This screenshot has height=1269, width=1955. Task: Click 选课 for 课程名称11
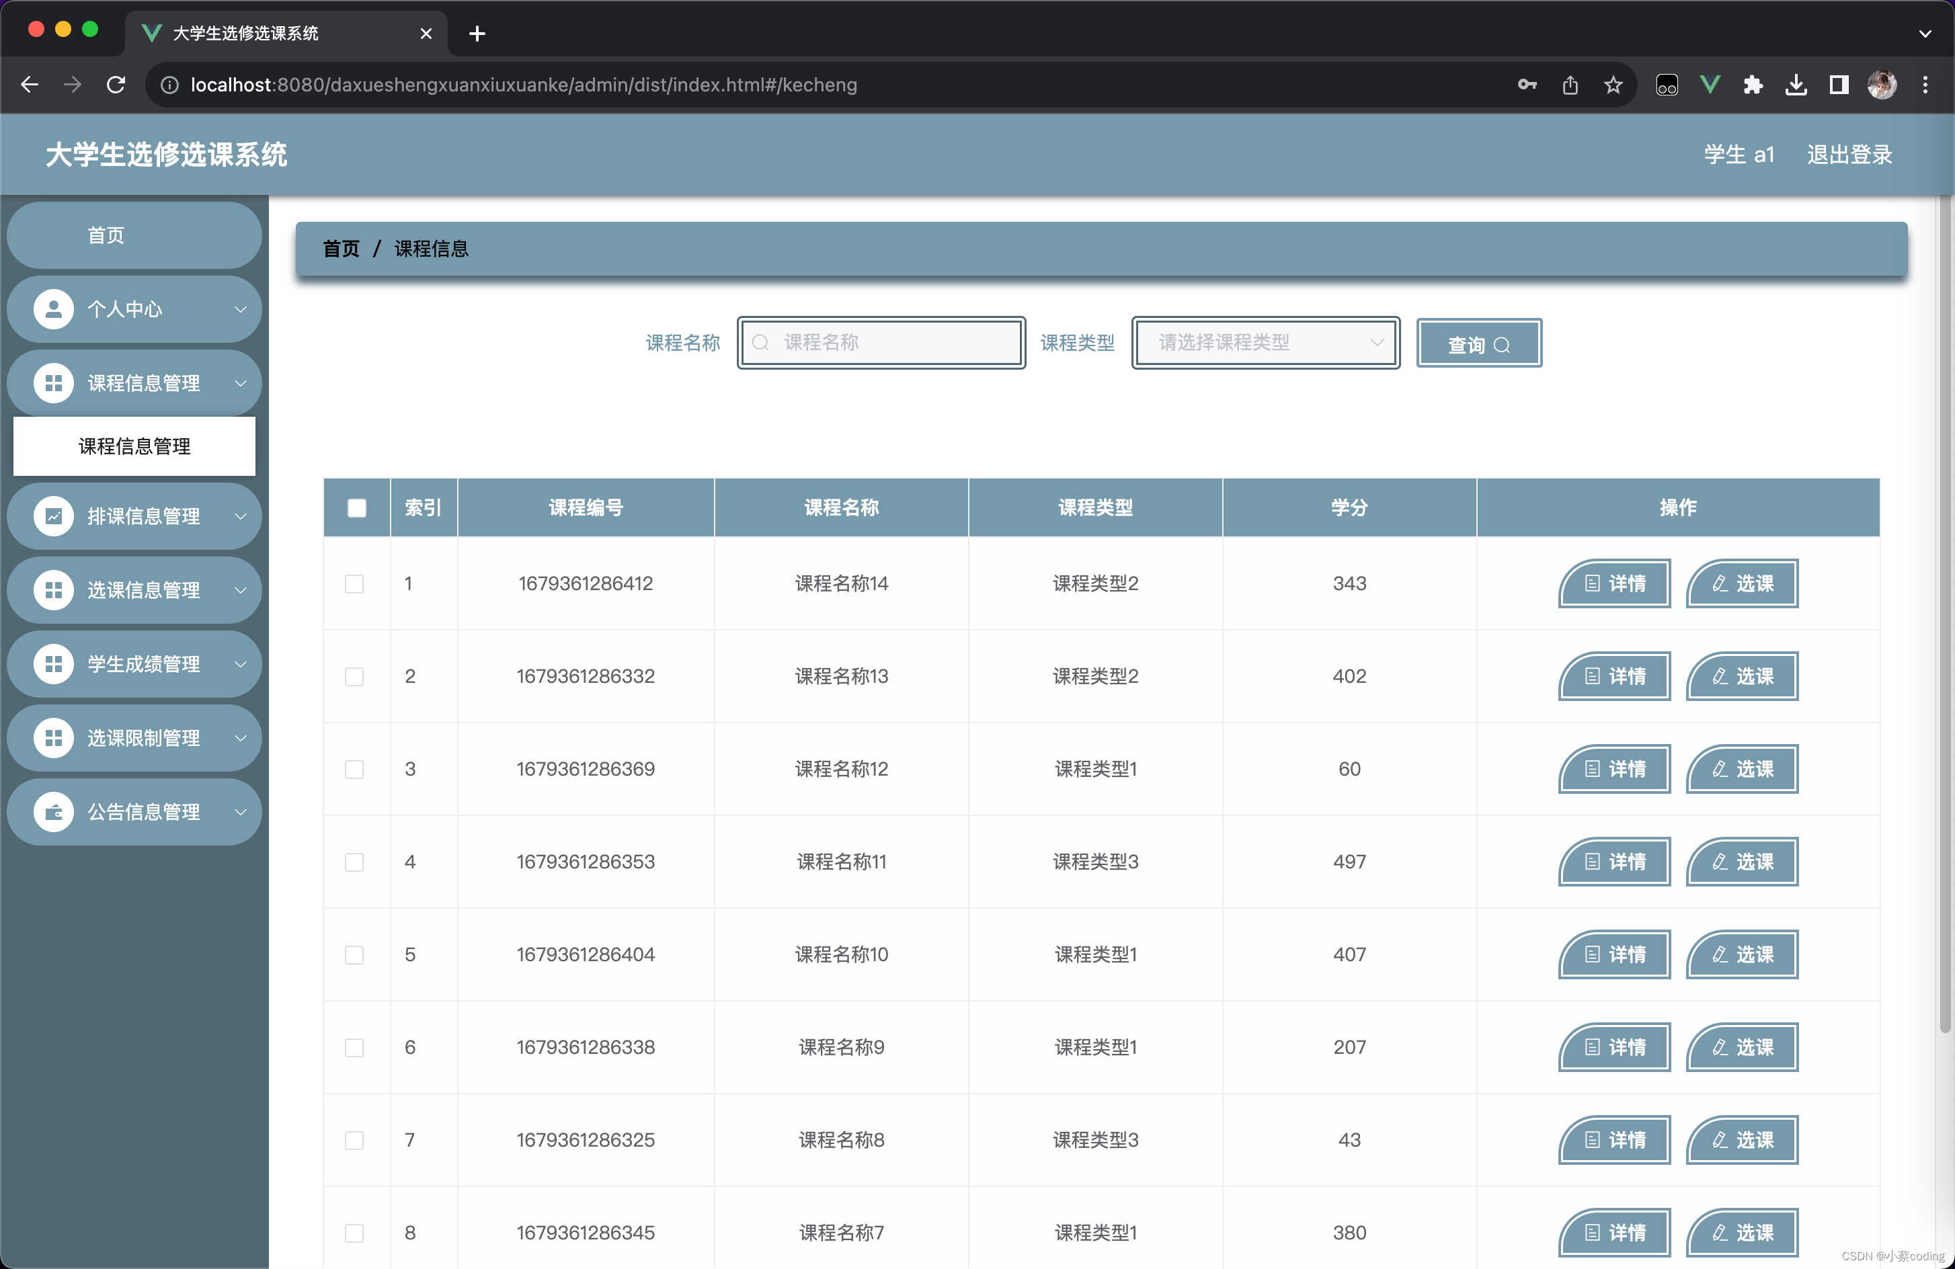click(1741, 862)
